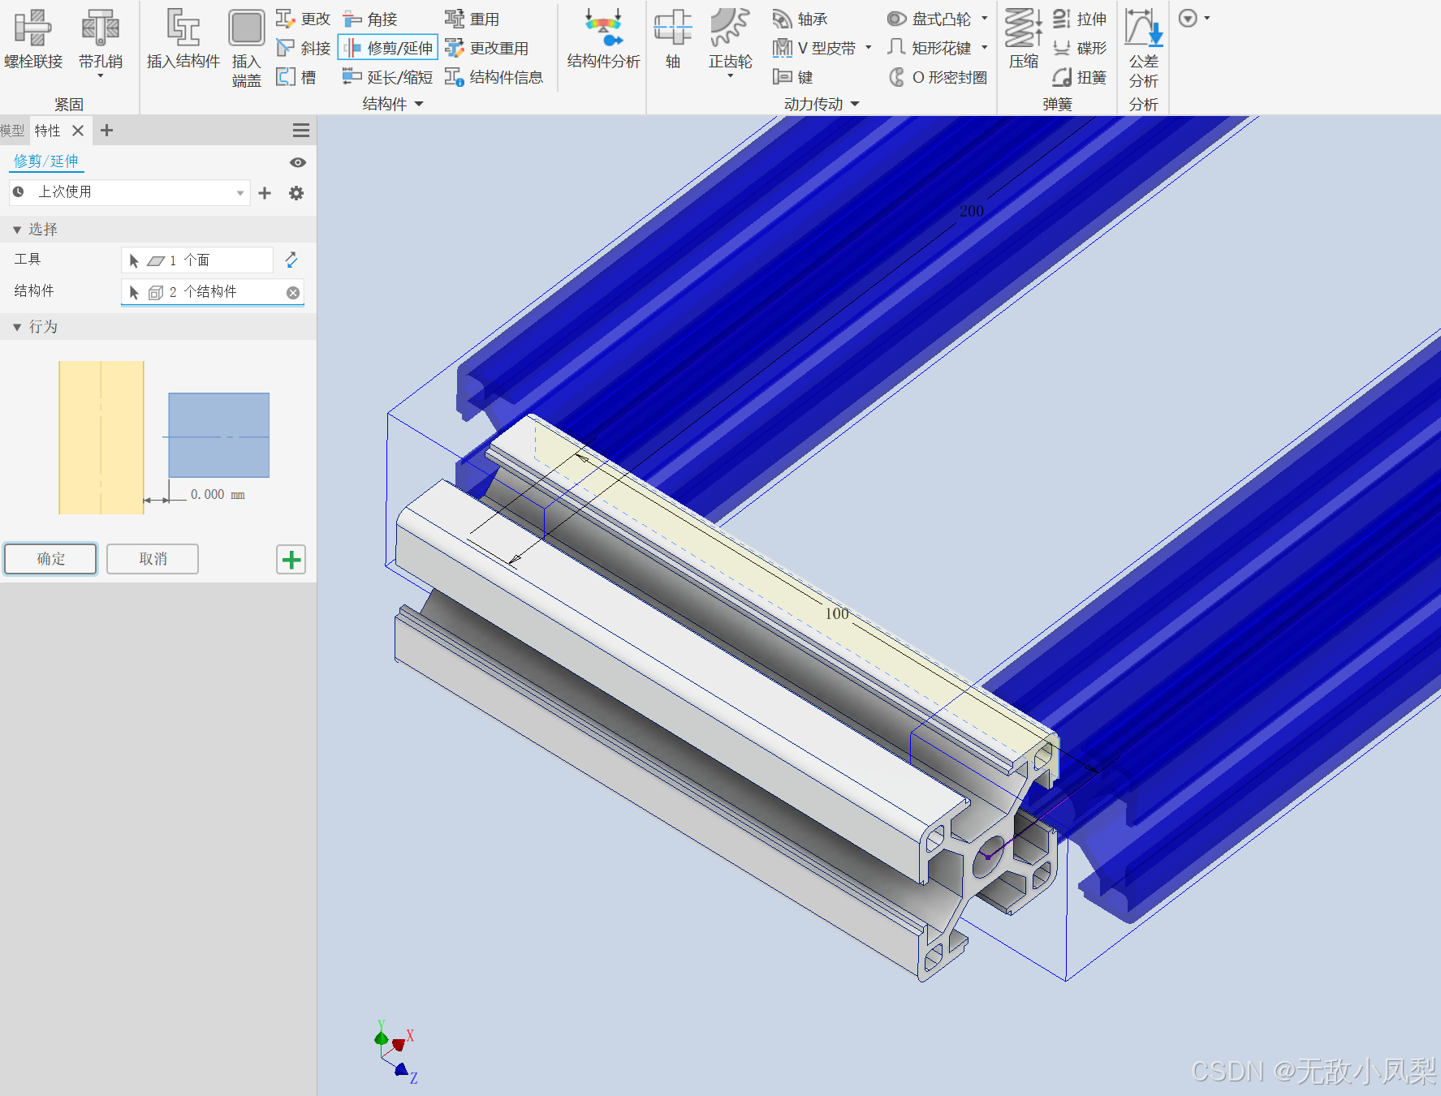This screenshot has height=1096, width=1441.
Task: Clear the 2 个结构件 selection
Action: click(293, 293)
